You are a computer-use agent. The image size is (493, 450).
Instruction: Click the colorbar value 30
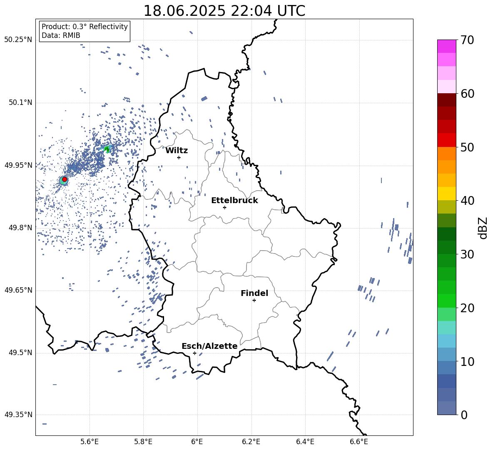(x=467, y=254)
